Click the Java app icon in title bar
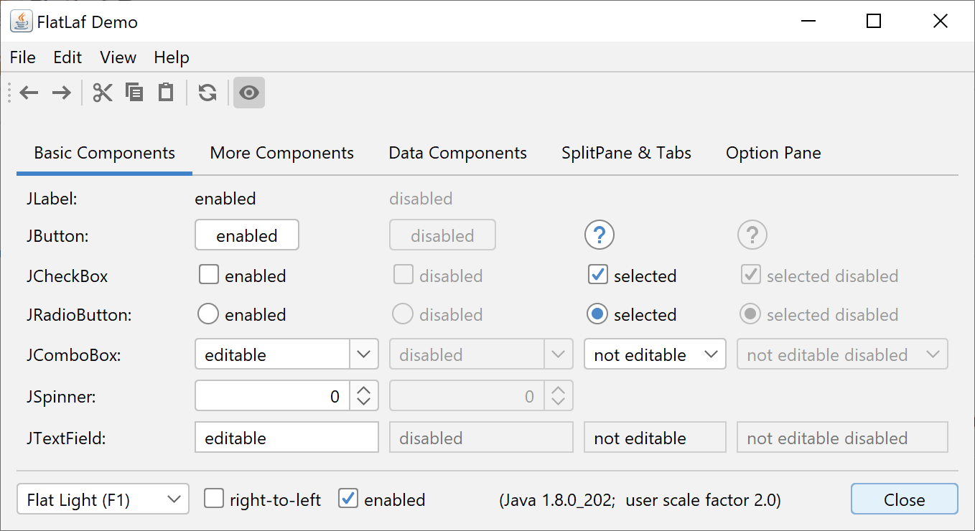 (22, 22)
